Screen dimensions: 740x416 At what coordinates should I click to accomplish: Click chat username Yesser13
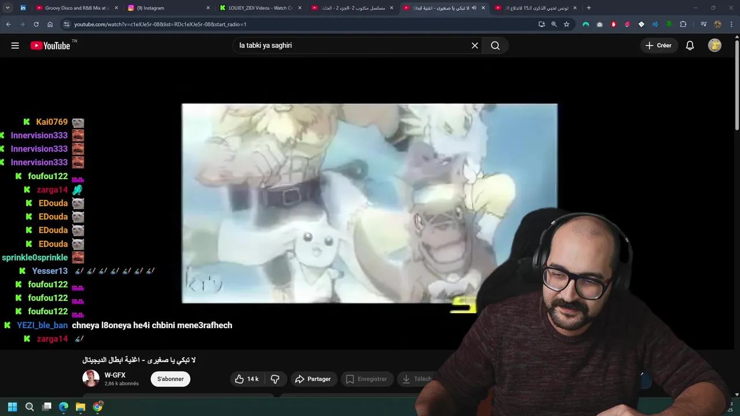(50, 271)
